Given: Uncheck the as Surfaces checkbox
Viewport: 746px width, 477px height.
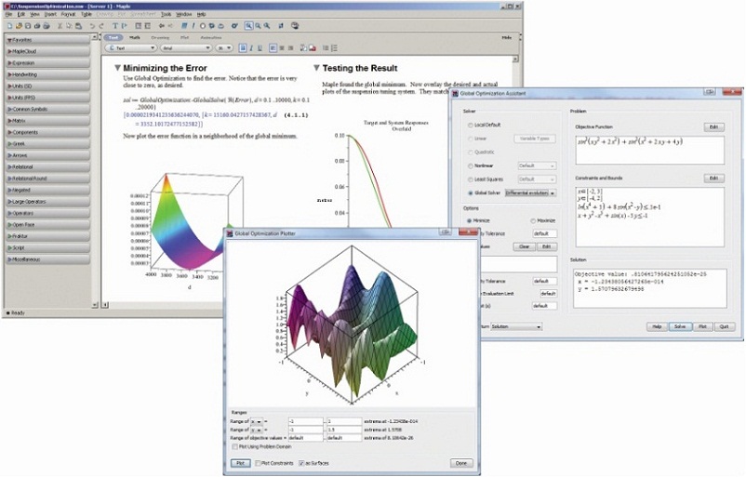Looking at the screenshot, I should pos(301,463).
